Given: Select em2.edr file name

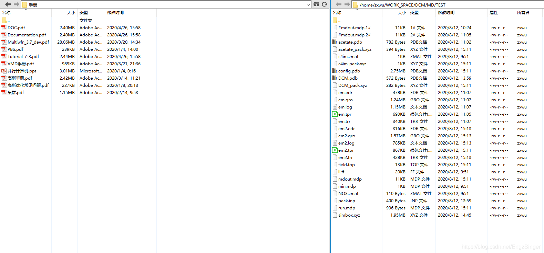Looking at the screenshot, I should (347, 128).
